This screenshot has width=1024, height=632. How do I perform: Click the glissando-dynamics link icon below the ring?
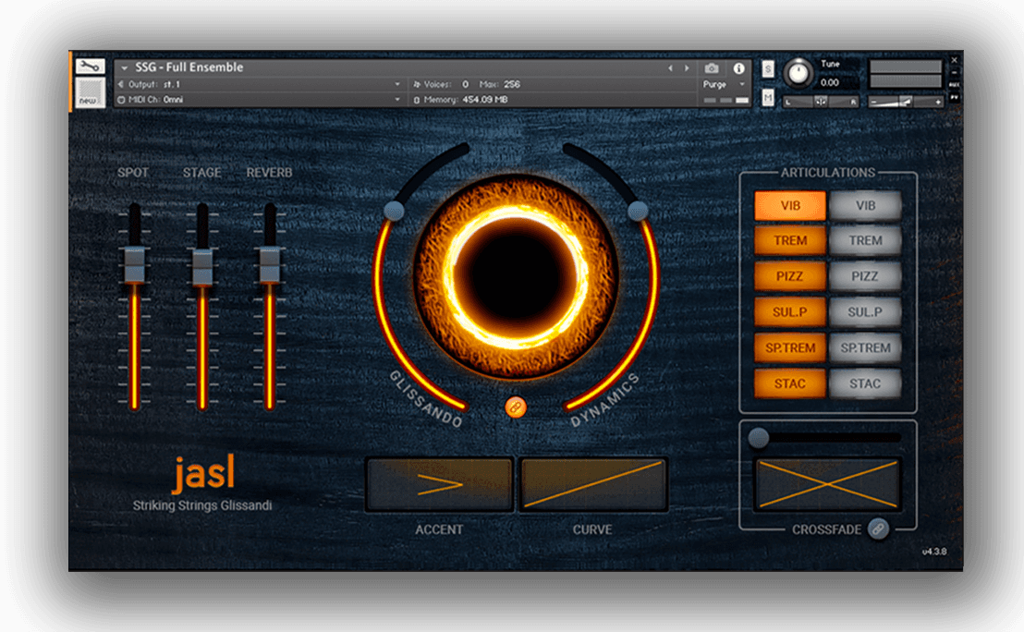click(516, 407)
